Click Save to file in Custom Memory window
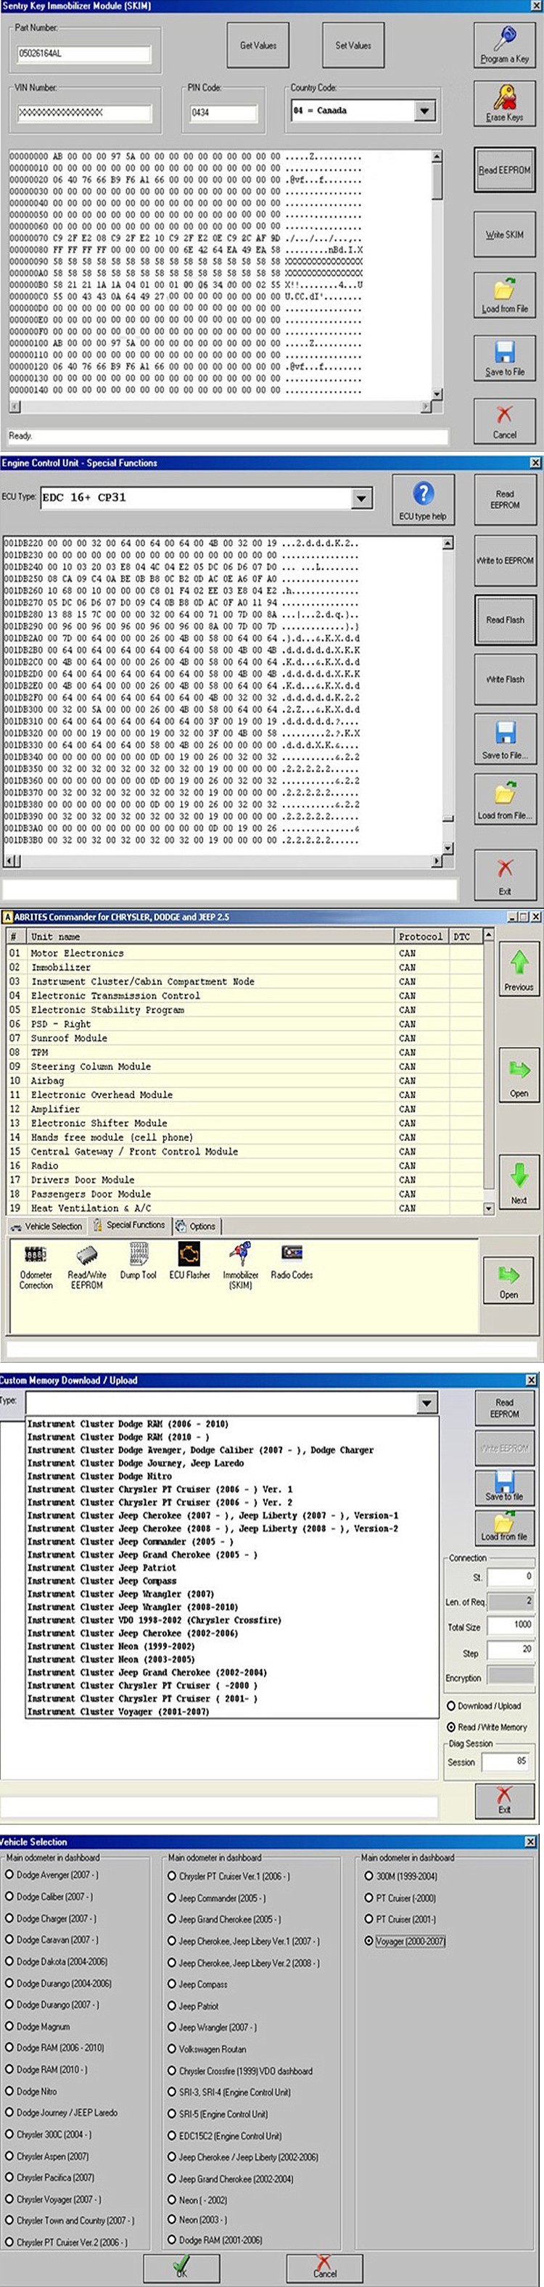Image resolution: width=544 pixels, height=2287 pixels. [x=504, y=1488]
